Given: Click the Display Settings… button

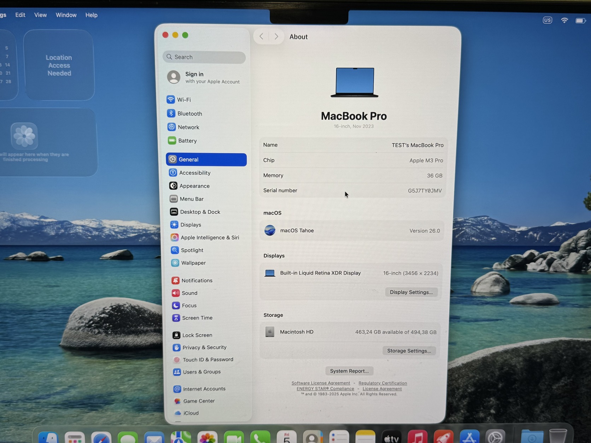Looking at the screenshot, I should (411, 292).
